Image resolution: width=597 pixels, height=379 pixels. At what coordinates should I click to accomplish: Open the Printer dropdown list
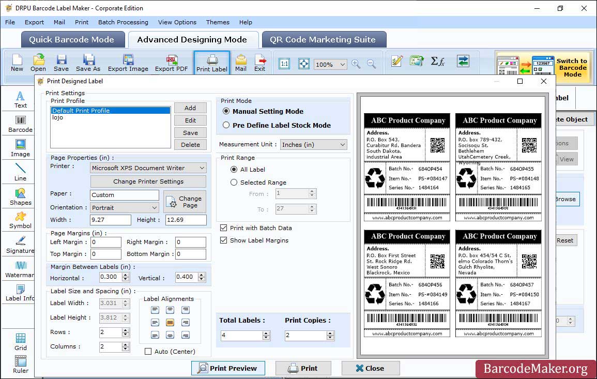click(x=148, y=168)
